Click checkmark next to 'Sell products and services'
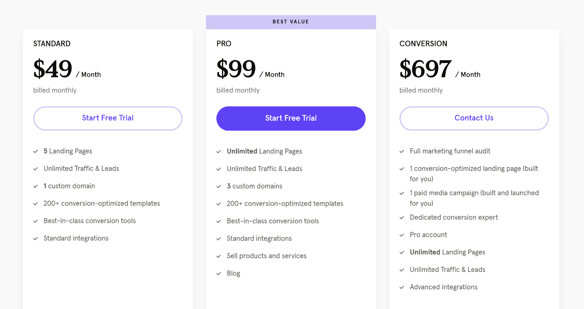584x309 pixels. (x=219, y=256)
